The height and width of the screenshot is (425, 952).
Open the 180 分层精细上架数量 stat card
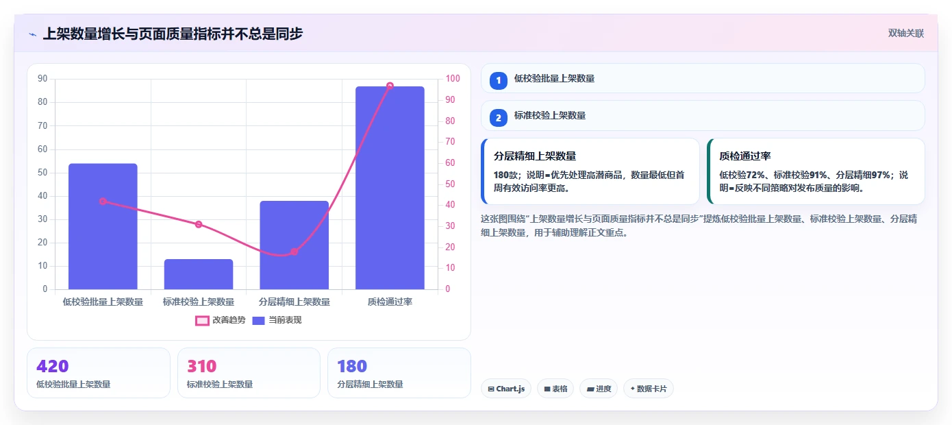click(x=399, y=373)
